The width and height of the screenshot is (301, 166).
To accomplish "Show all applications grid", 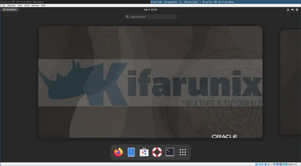I will (x=182, y=152).
